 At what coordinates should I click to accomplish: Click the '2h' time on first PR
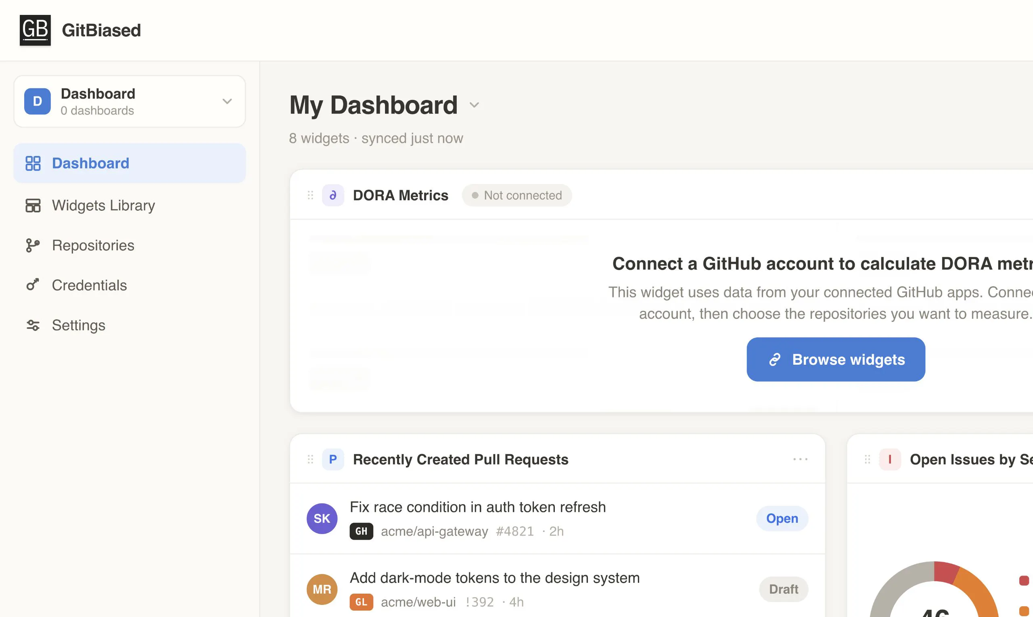point(556,531)
